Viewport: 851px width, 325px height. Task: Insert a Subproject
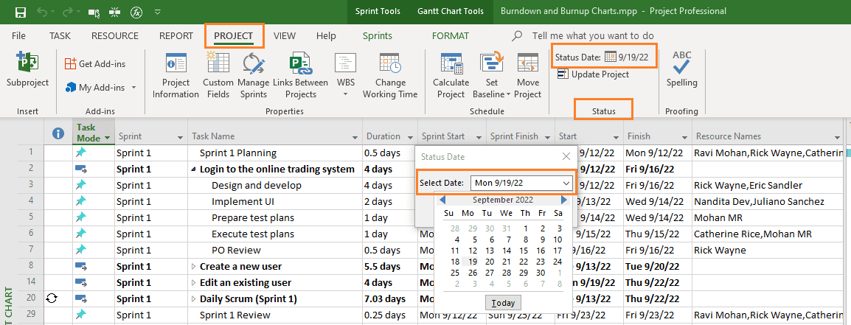pyautogui.click(x=28, y=69)
